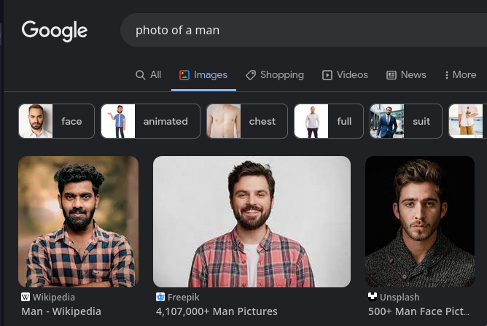Open "Man - Wikipedia" result link
487x326 pixels.
61,311
